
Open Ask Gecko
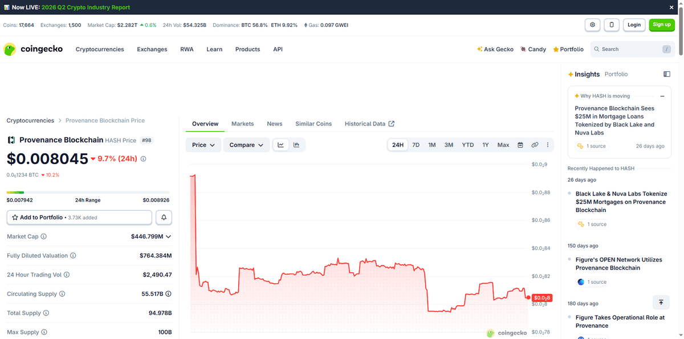click(495, 50)
